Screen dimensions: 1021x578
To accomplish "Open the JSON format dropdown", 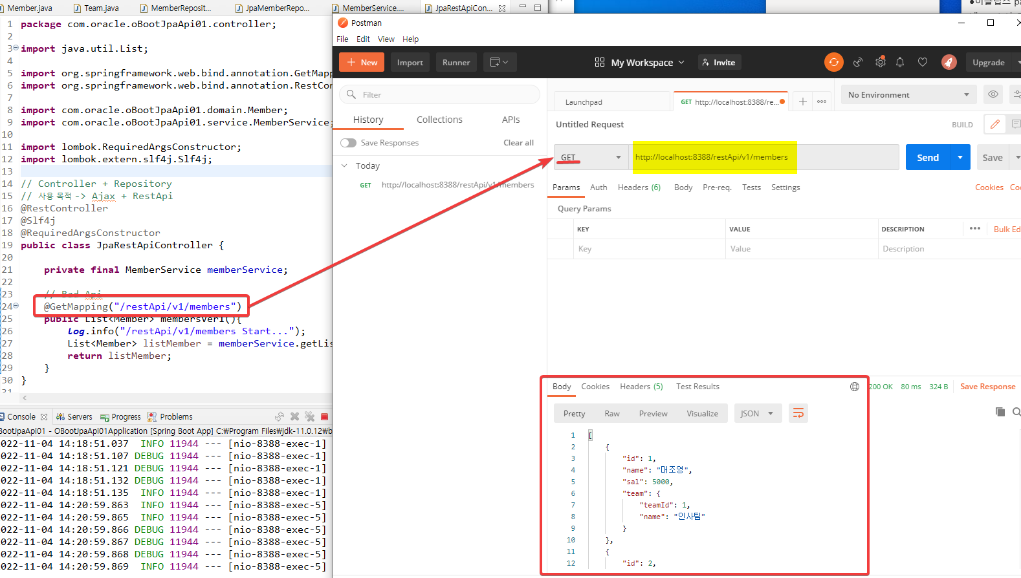I will click(757, 413).
